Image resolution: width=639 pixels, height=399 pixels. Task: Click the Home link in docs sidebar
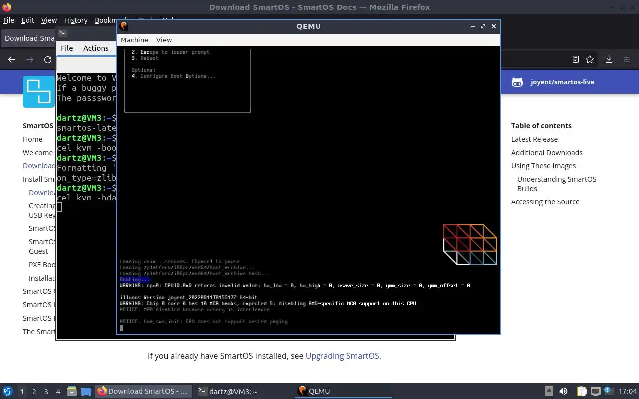33,139
